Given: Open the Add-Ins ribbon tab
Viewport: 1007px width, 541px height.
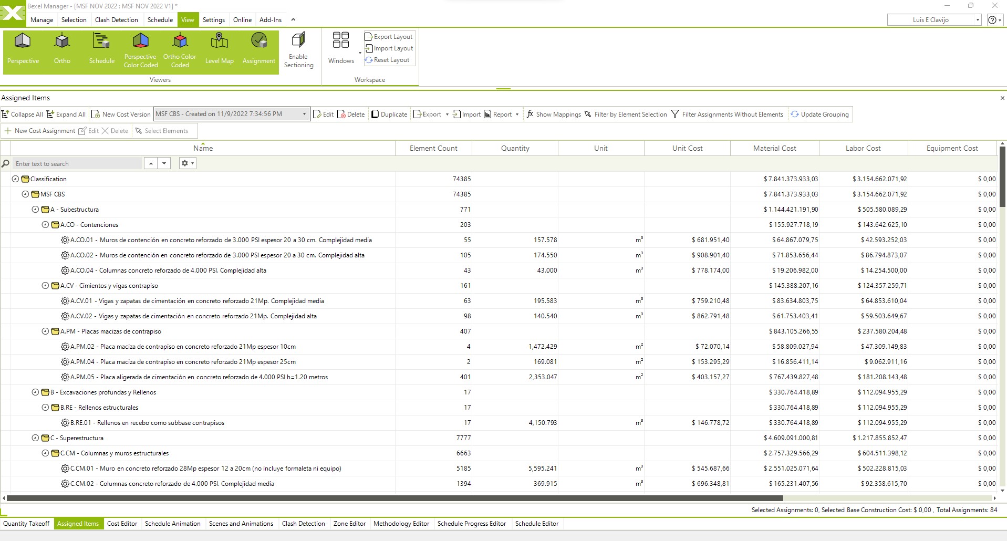Looking at the screenshot, I should [271, 20].
